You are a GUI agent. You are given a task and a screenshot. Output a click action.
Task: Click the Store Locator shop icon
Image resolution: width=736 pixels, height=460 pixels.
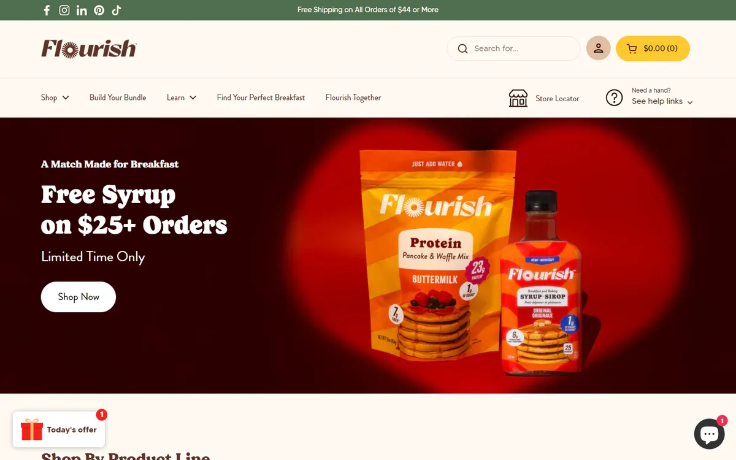[518, 98]
